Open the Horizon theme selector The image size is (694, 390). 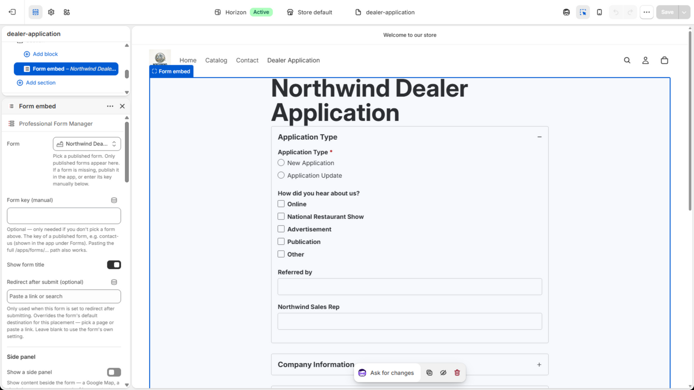(243, 12)
